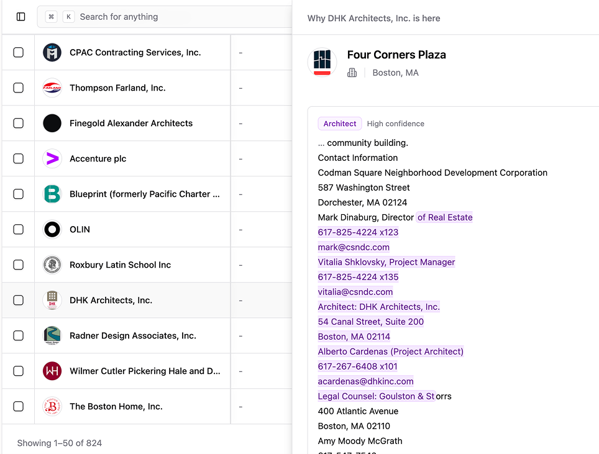Viewport: 599px width, 454px height.
Task: Focus the Search for anything field
Action: tap(165, 17)
